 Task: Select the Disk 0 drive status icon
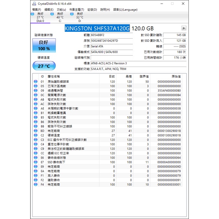[x=32, y=14]
